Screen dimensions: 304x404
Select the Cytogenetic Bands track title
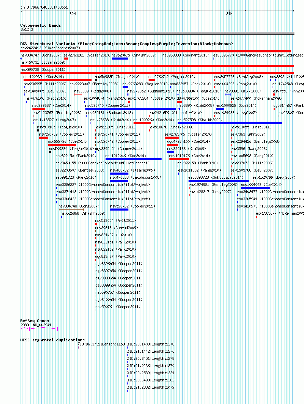click(x=41, y=25)
